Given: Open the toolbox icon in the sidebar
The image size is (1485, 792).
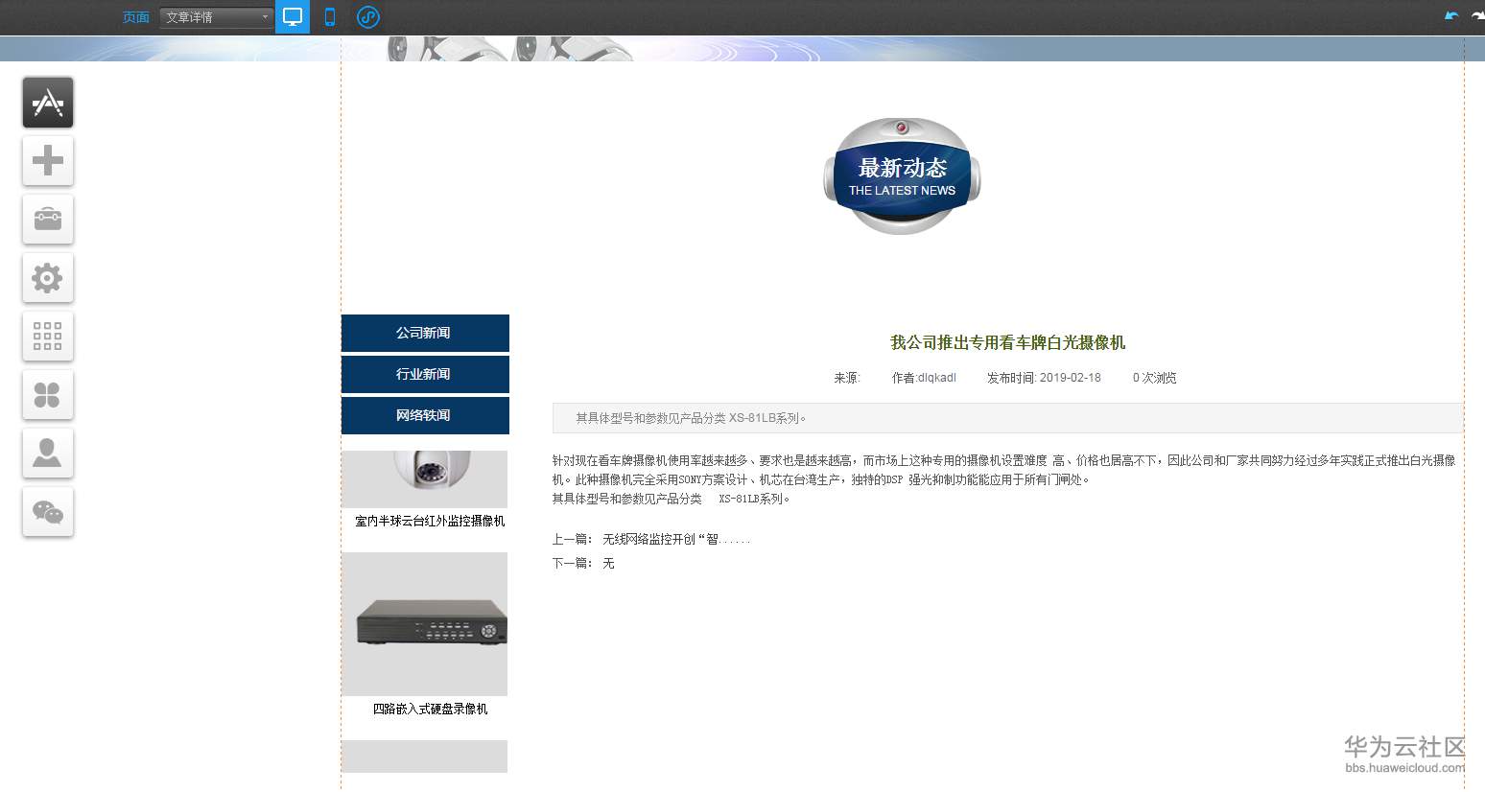Looking at the screenshot, I should pos(47,220).
